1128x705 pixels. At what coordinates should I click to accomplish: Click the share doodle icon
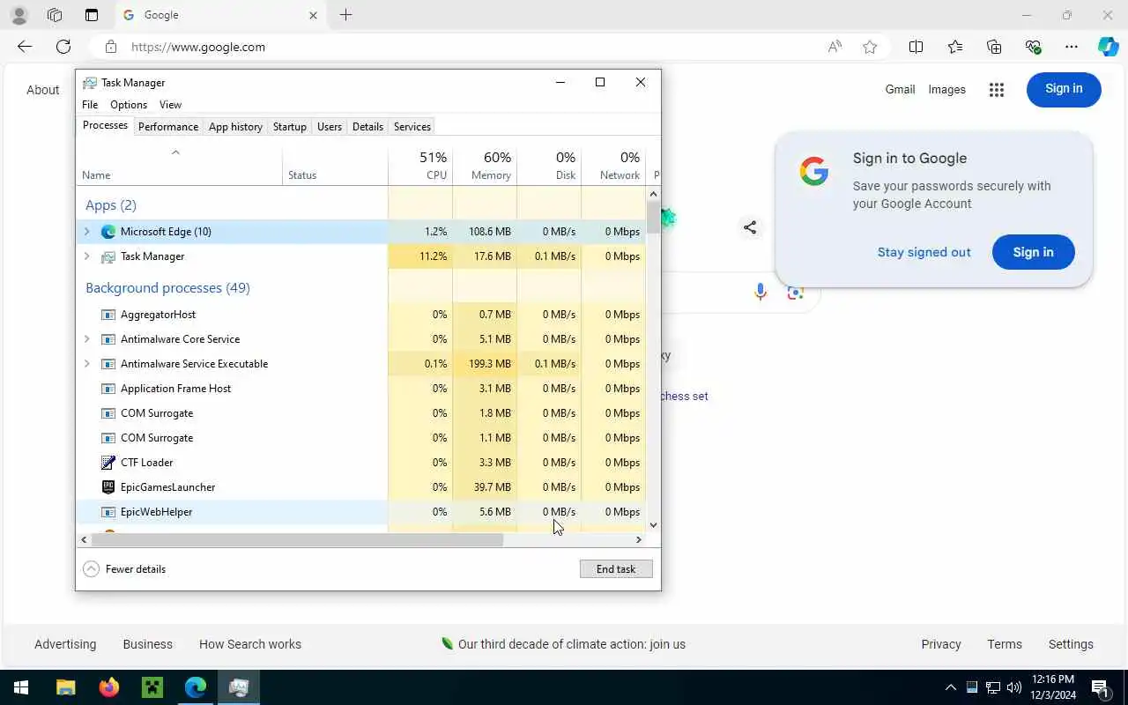[750, 227]
